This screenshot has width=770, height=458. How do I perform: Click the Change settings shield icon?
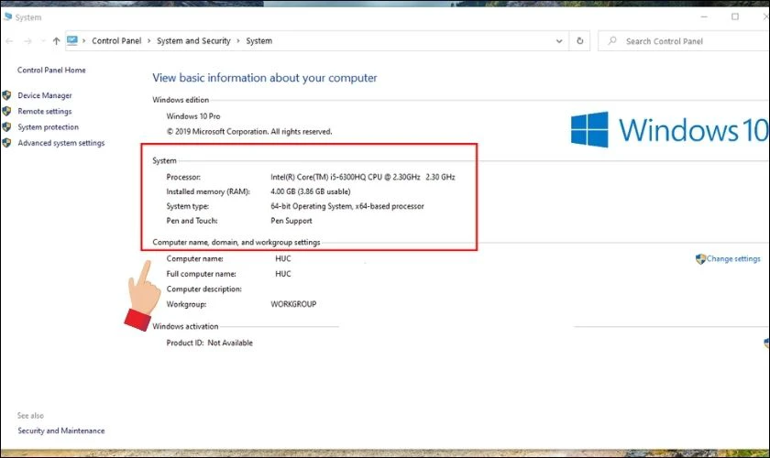tap(700, 258)
